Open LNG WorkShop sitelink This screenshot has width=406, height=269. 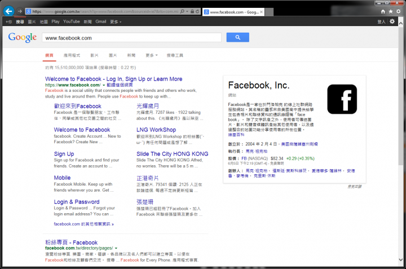[156, 130]
